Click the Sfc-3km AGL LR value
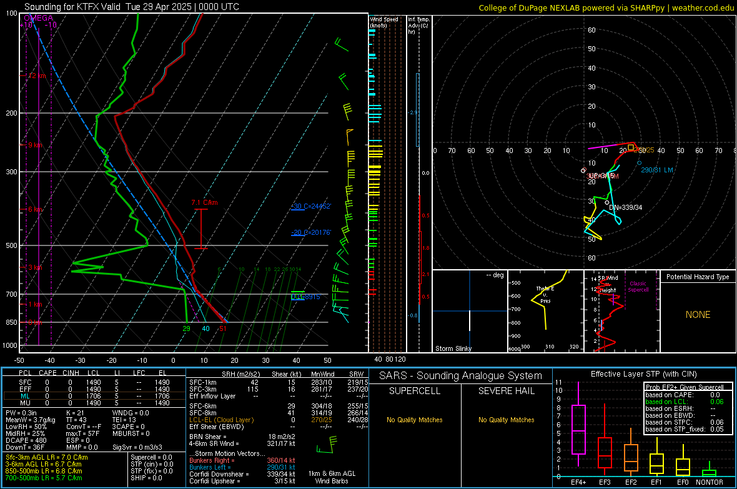Screen dimensions: 737x489 coord(47,458)
